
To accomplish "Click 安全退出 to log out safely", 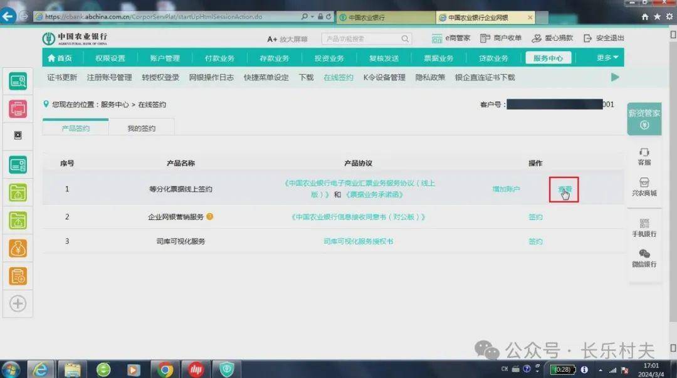I will (604, 38).
